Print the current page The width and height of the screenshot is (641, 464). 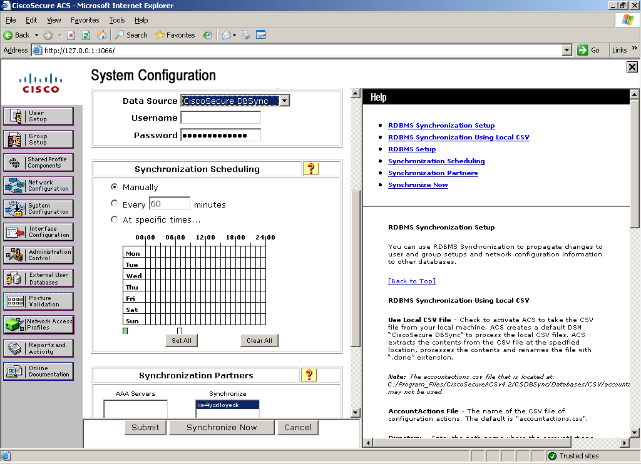pyautogui.click(x=245, y=35)
